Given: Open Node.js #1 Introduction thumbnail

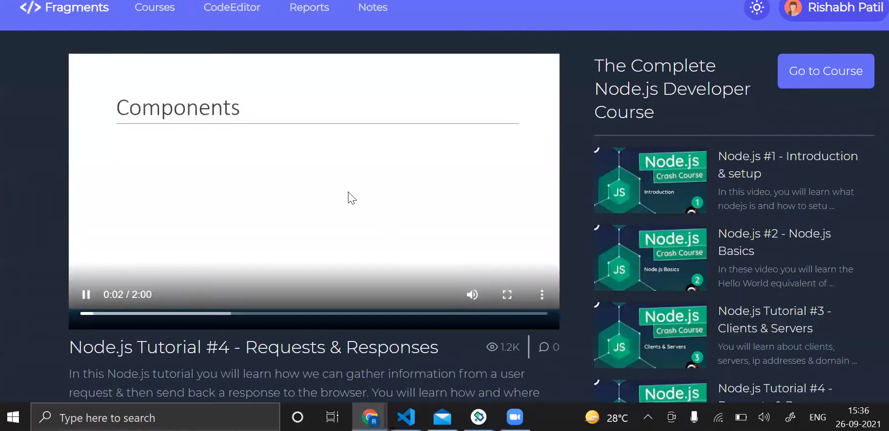Looking at the screenshot, I should coord(650,180).
